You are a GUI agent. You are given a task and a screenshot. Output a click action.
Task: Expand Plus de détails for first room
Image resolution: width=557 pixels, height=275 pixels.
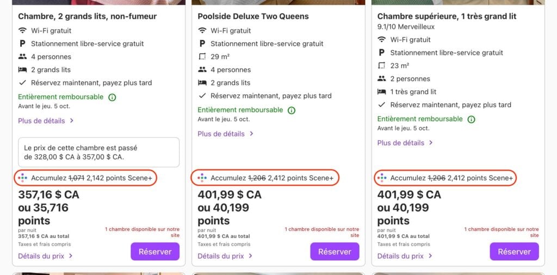click(x=46, y=121)
